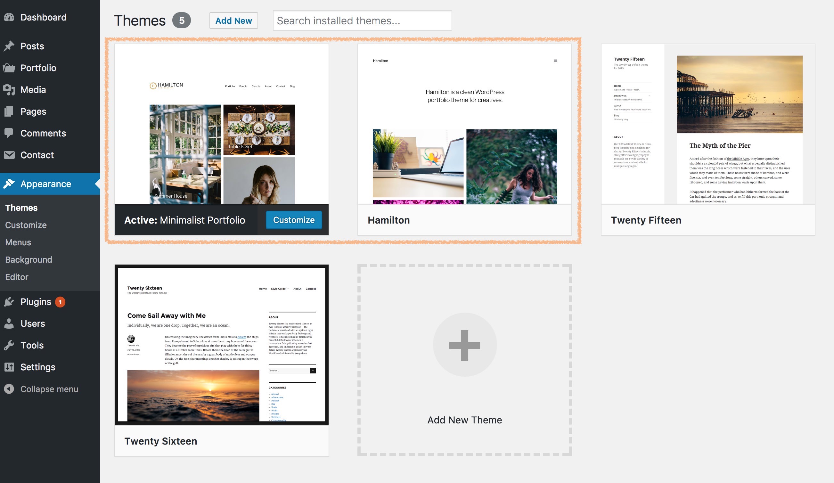Click the Posts pushpin icon
Image resolution: width=834 pixels, height=483 pixels.
pos(9,46)
